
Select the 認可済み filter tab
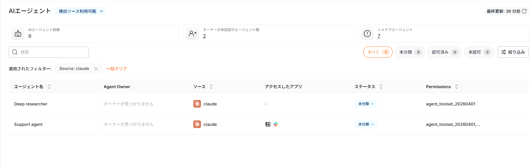tap(445, 52)
